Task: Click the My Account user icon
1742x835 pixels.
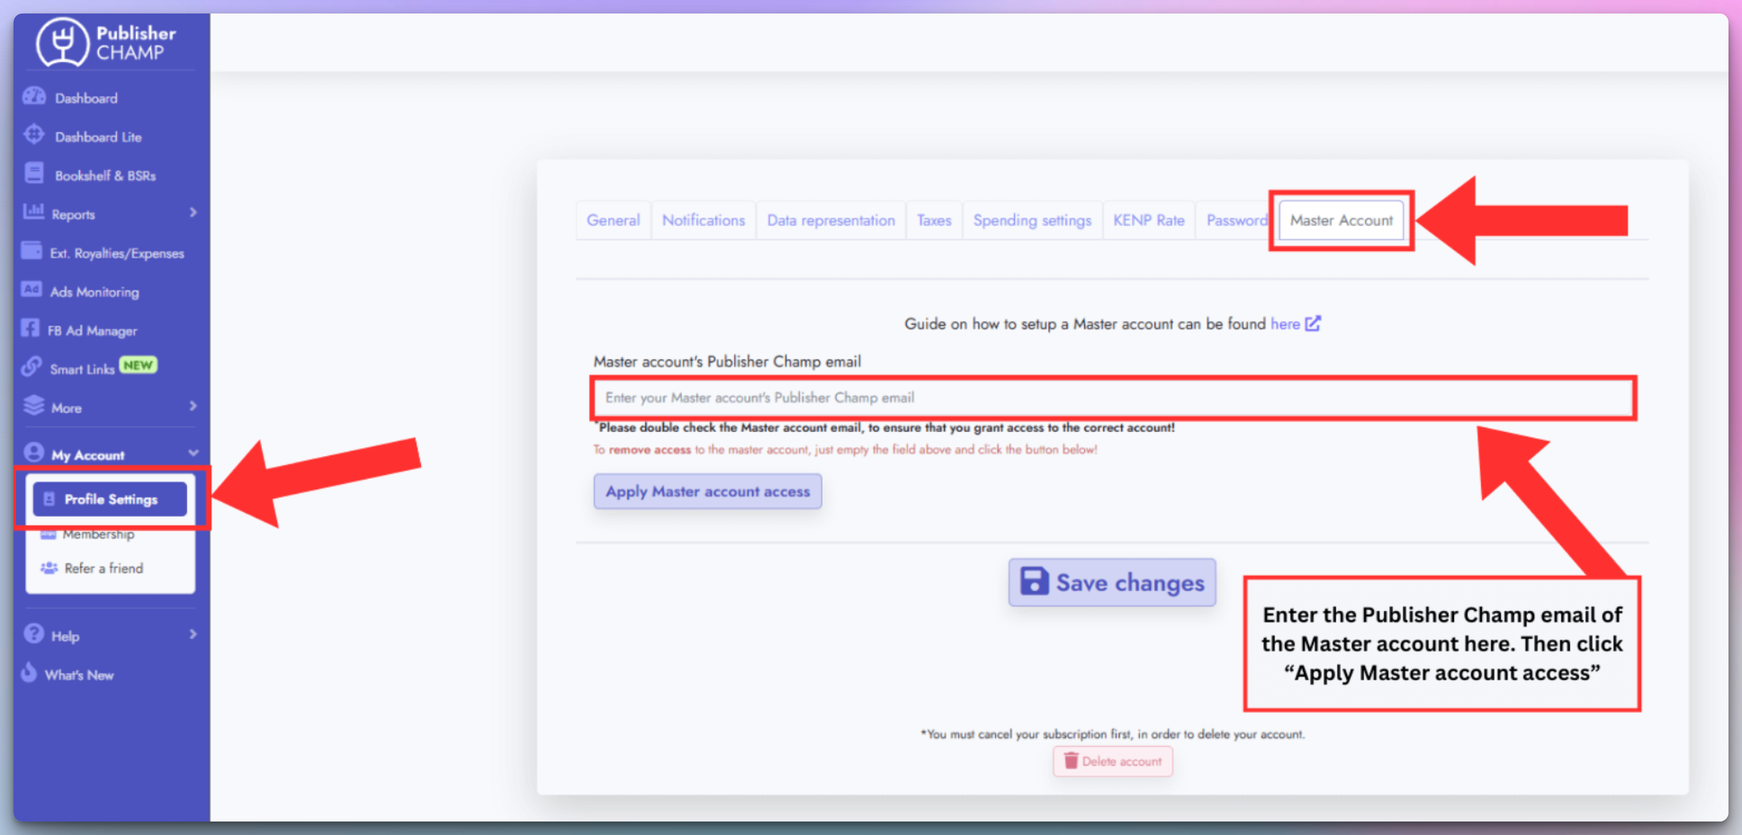Action: click(34, 452)
